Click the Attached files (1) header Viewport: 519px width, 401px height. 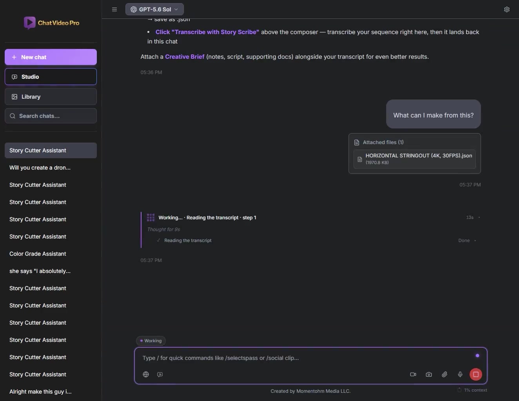(x=383, y=143)
